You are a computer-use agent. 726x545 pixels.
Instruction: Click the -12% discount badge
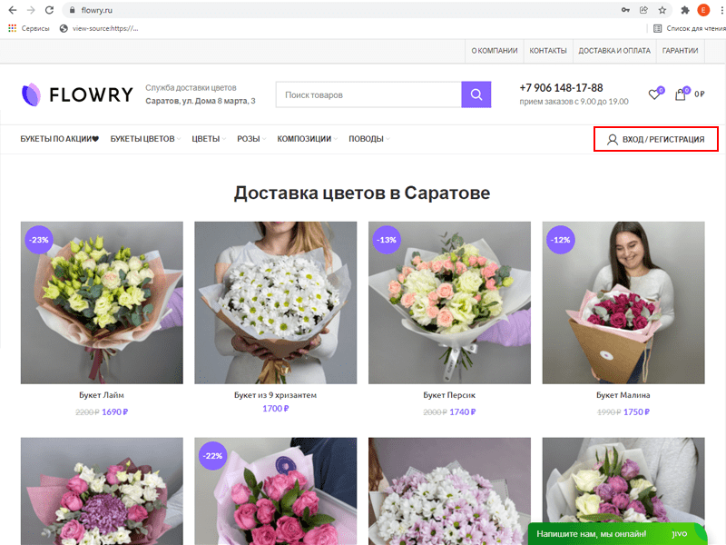(x=561, y=240)
